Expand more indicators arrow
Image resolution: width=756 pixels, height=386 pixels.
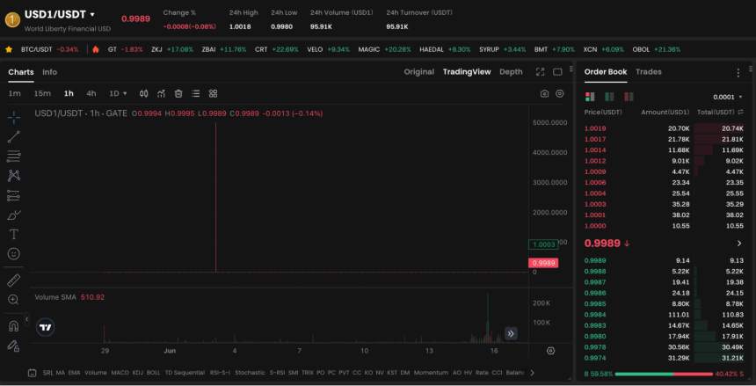click(x=533, y=373)
